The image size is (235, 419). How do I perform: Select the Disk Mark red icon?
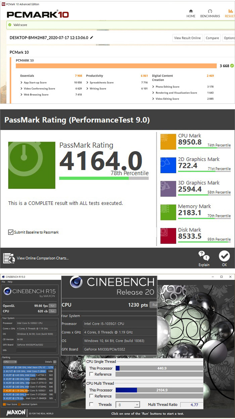click(x=168, y=236)
